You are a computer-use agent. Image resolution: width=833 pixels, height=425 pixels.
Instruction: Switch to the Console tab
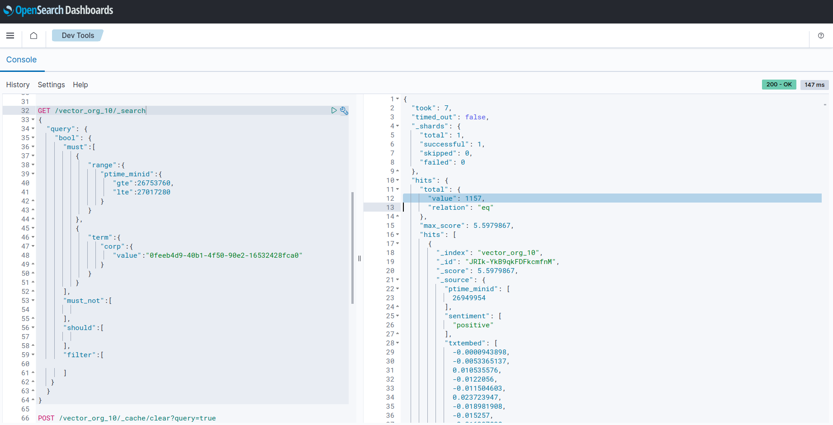(21, 60)
